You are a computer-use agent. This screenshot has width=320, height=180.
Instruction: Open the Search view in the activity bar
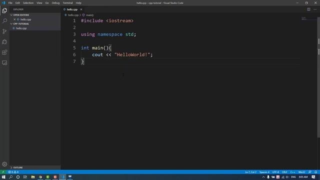(x=4, y=21)
